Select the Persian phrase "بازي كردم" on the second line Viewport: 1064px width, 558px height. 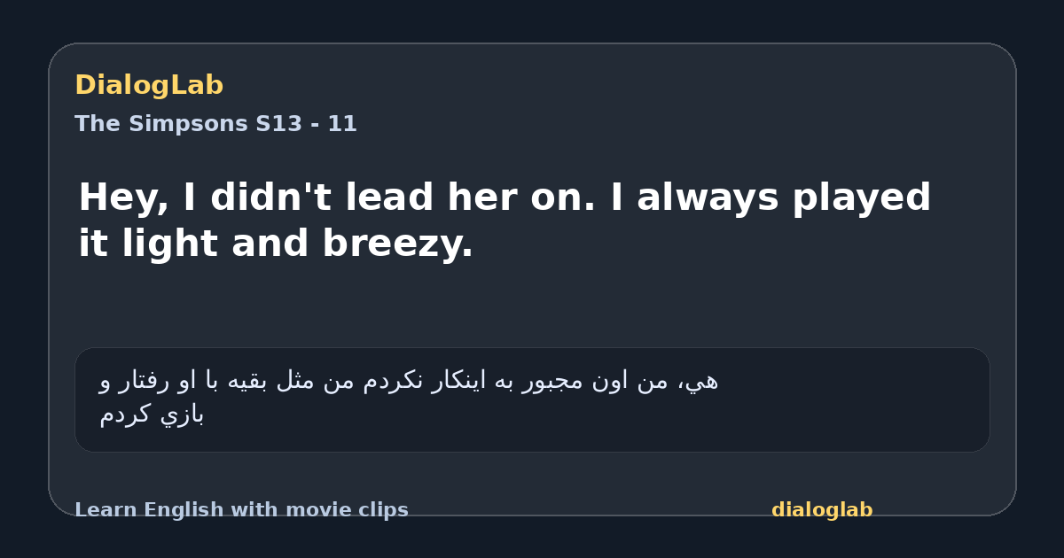(x=152, y=414)
